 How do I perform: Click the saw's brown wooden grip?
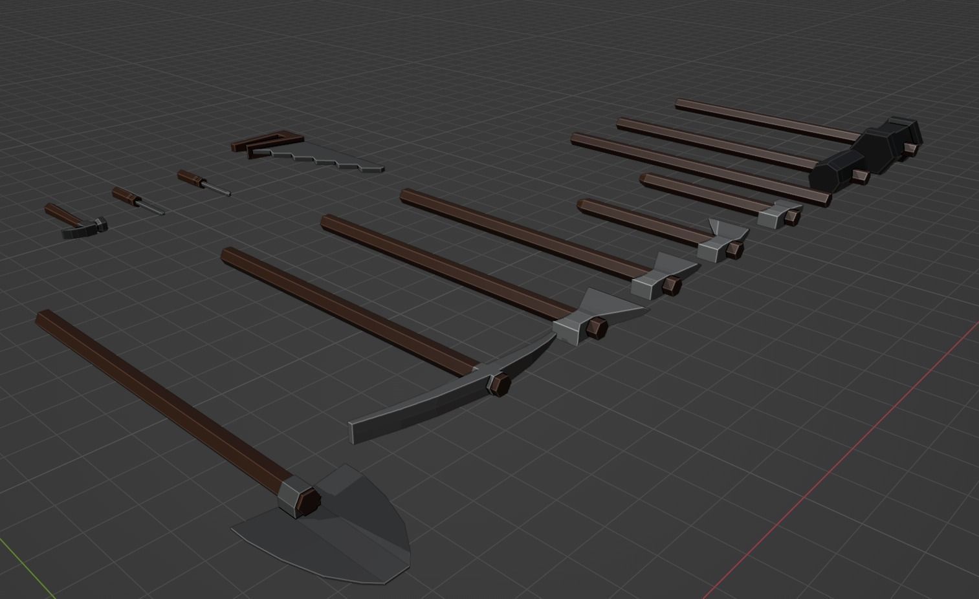(x=269, y=143)
